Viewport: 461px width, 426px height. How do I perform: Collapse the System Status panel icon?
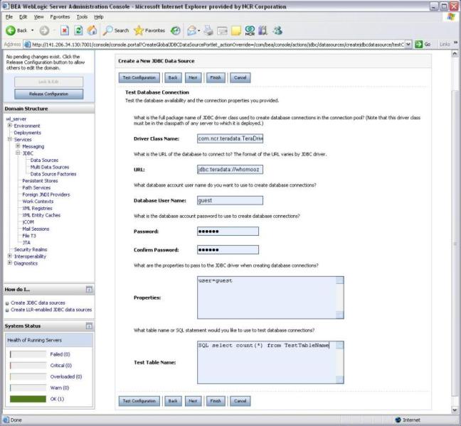pos(89,326)
